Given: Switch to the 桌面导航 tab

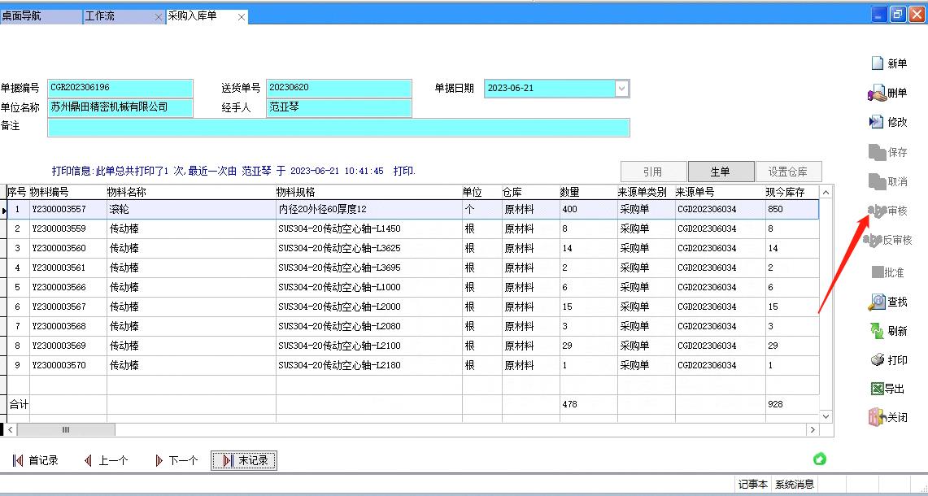Looking at the screenshot, I should [41, 16].
